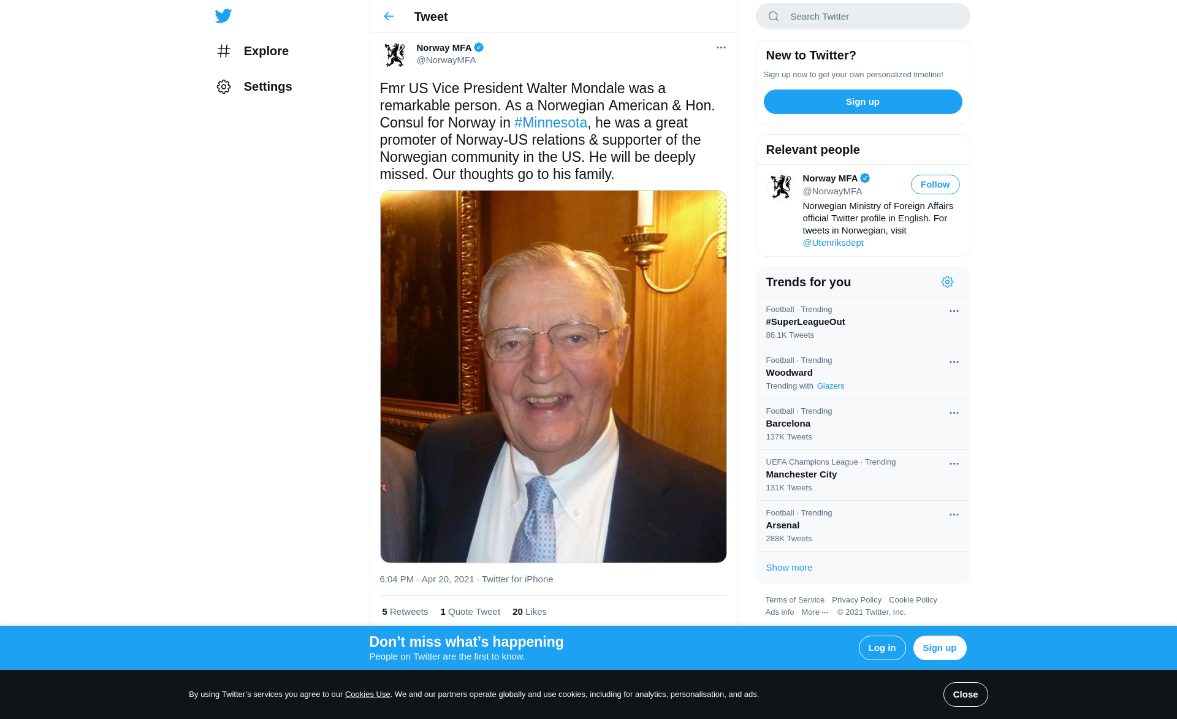Screen dimensions: 1177x719
Task: Open more options for #SuperLeagueOut trend
Action: pyautogui.click(x=954, y=311)
